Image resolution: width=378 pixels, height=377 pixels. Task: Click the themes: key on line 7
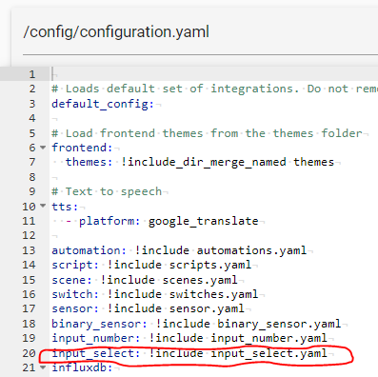point(89,162)
